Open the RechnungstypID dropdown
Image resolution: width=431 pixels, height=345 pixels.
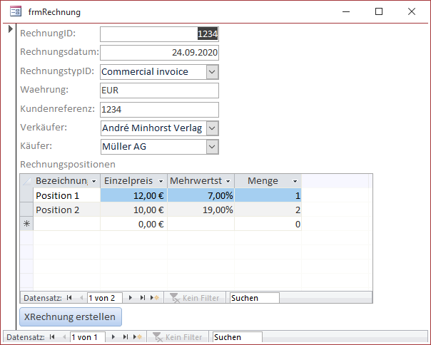[x=212, y=71]
